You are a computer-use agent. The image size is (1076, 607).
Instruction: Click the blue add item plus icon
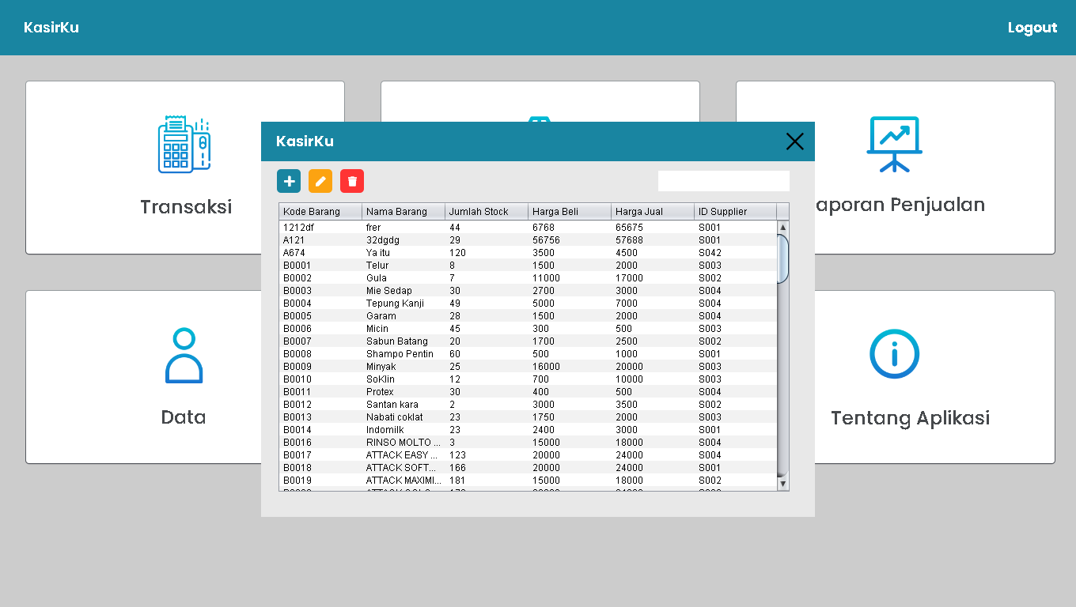click(289, 181)
